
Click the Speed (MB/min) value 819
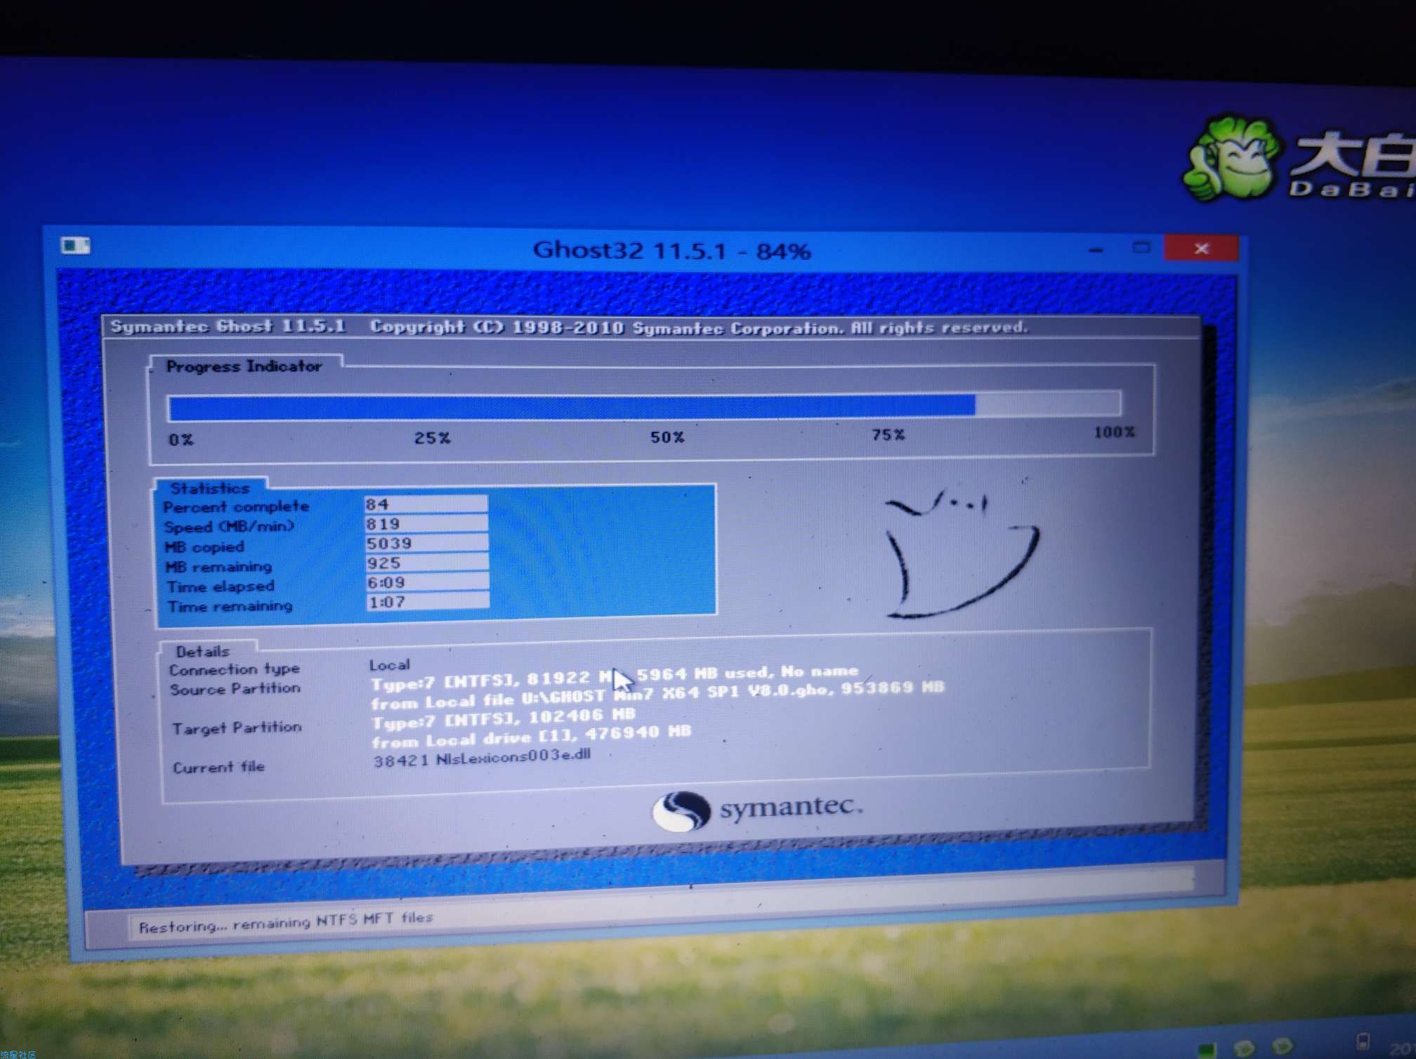[426, 524]
